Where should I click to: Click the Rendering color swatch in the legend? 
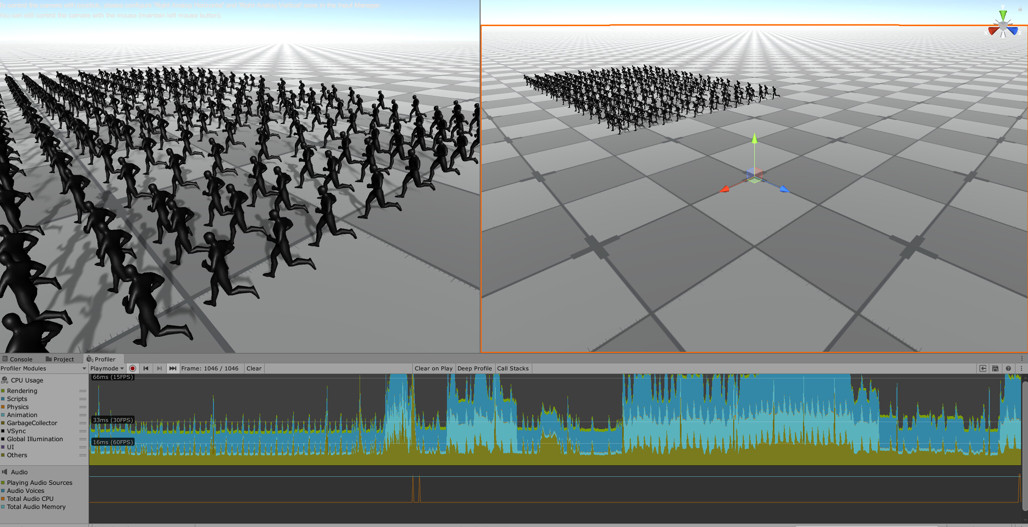[4, 390]
